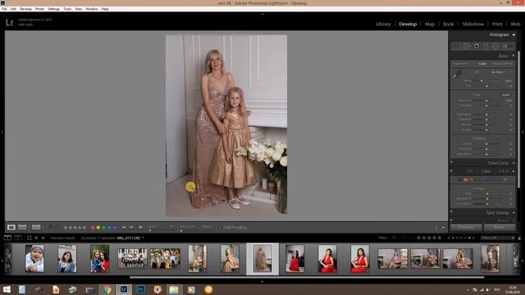
Task: Collapse the HSL / Color panel triangle
Action: [514, 171]
